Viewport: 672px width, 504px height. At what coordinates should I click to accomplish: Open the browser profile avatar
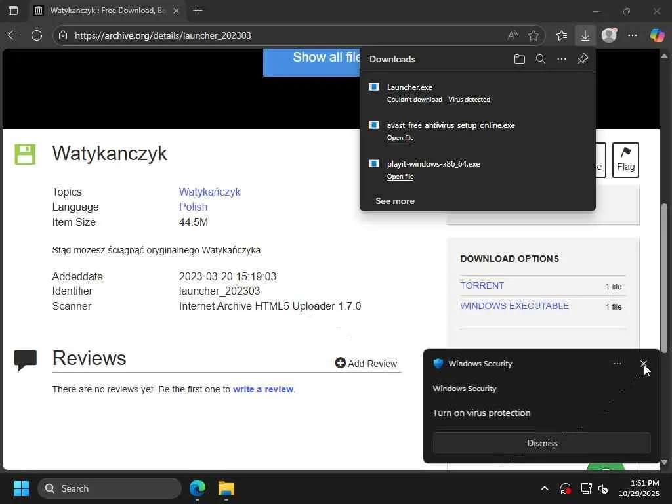click(x=609, y=35)
